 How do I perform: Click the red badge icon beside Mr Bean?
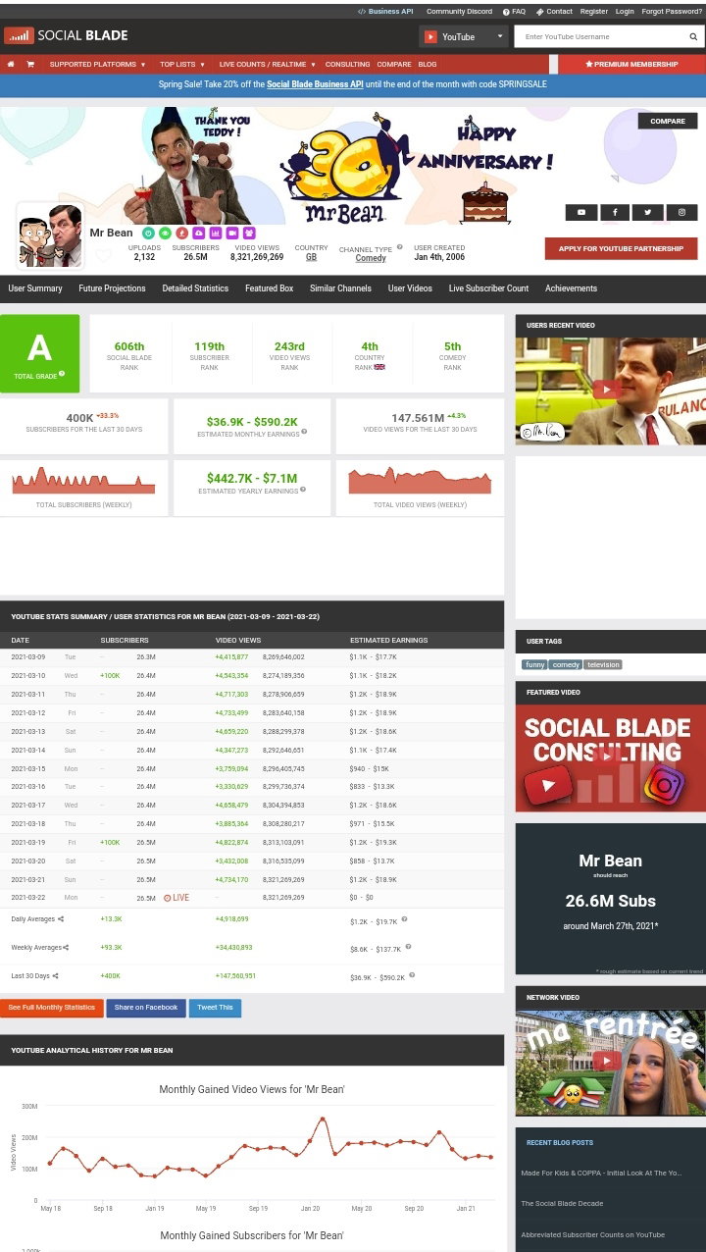click(x=182, y=233)
